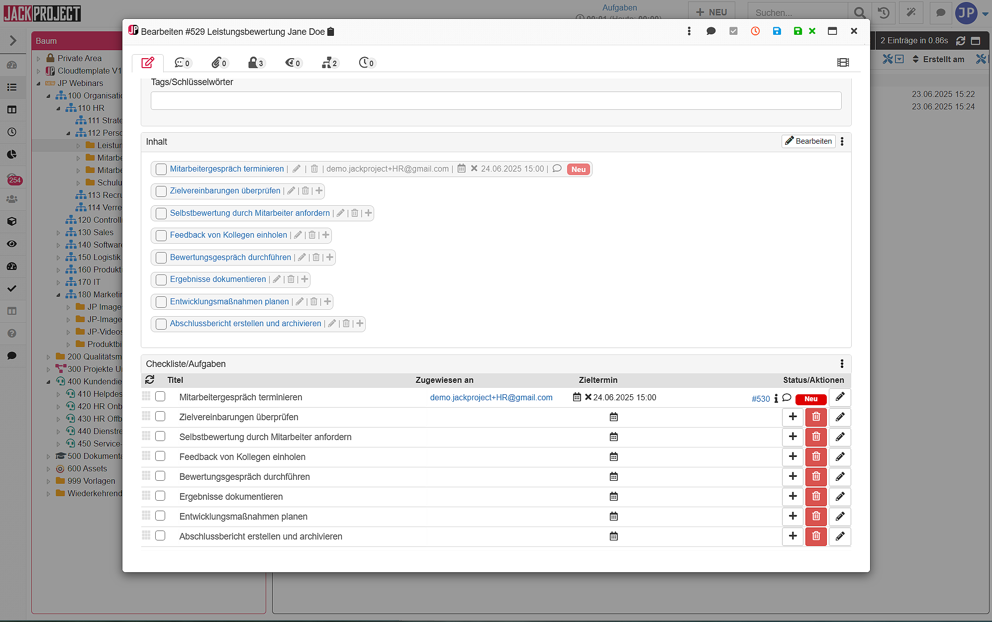
Task: Expand the Private Area tree node
Action: [38, 59]
